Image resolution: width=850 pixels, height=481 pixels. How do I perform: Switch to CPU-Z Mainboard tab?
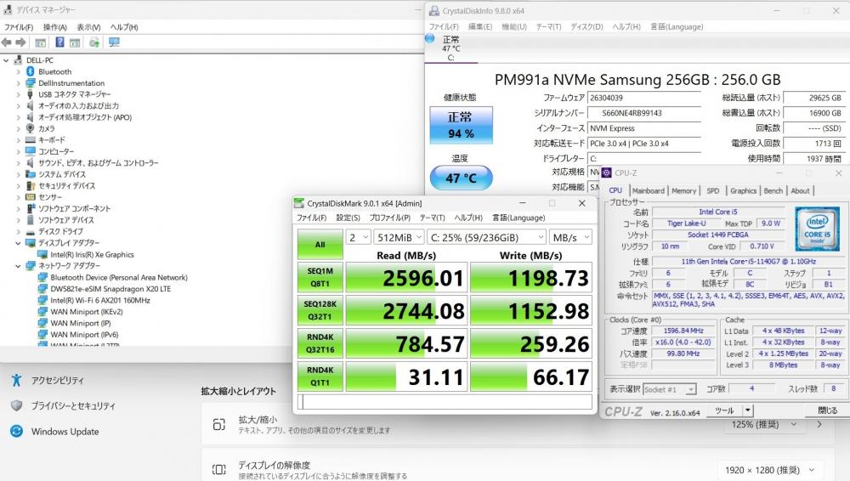[x=648, y=191]
